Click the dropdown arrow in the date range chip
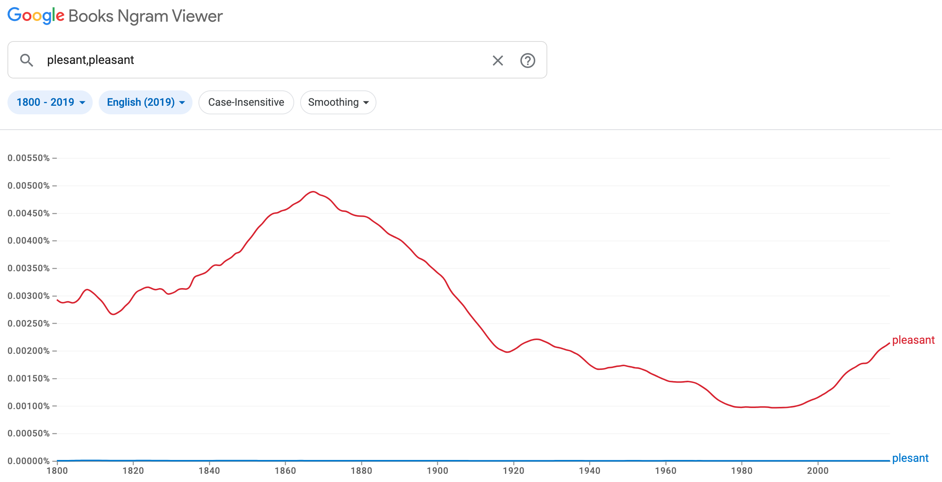 [83, 103]
